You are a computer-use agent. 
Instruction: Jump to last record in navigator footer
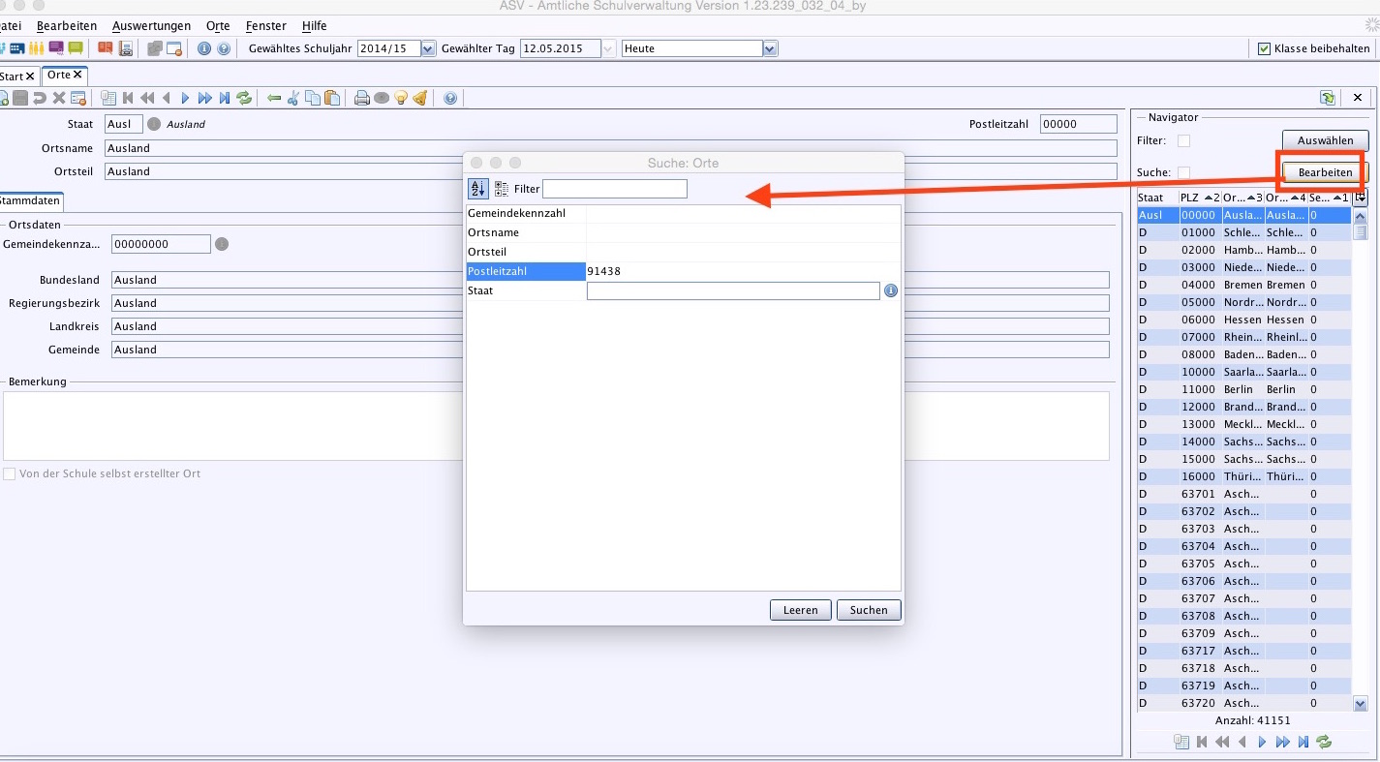(x=1303, y=742)
